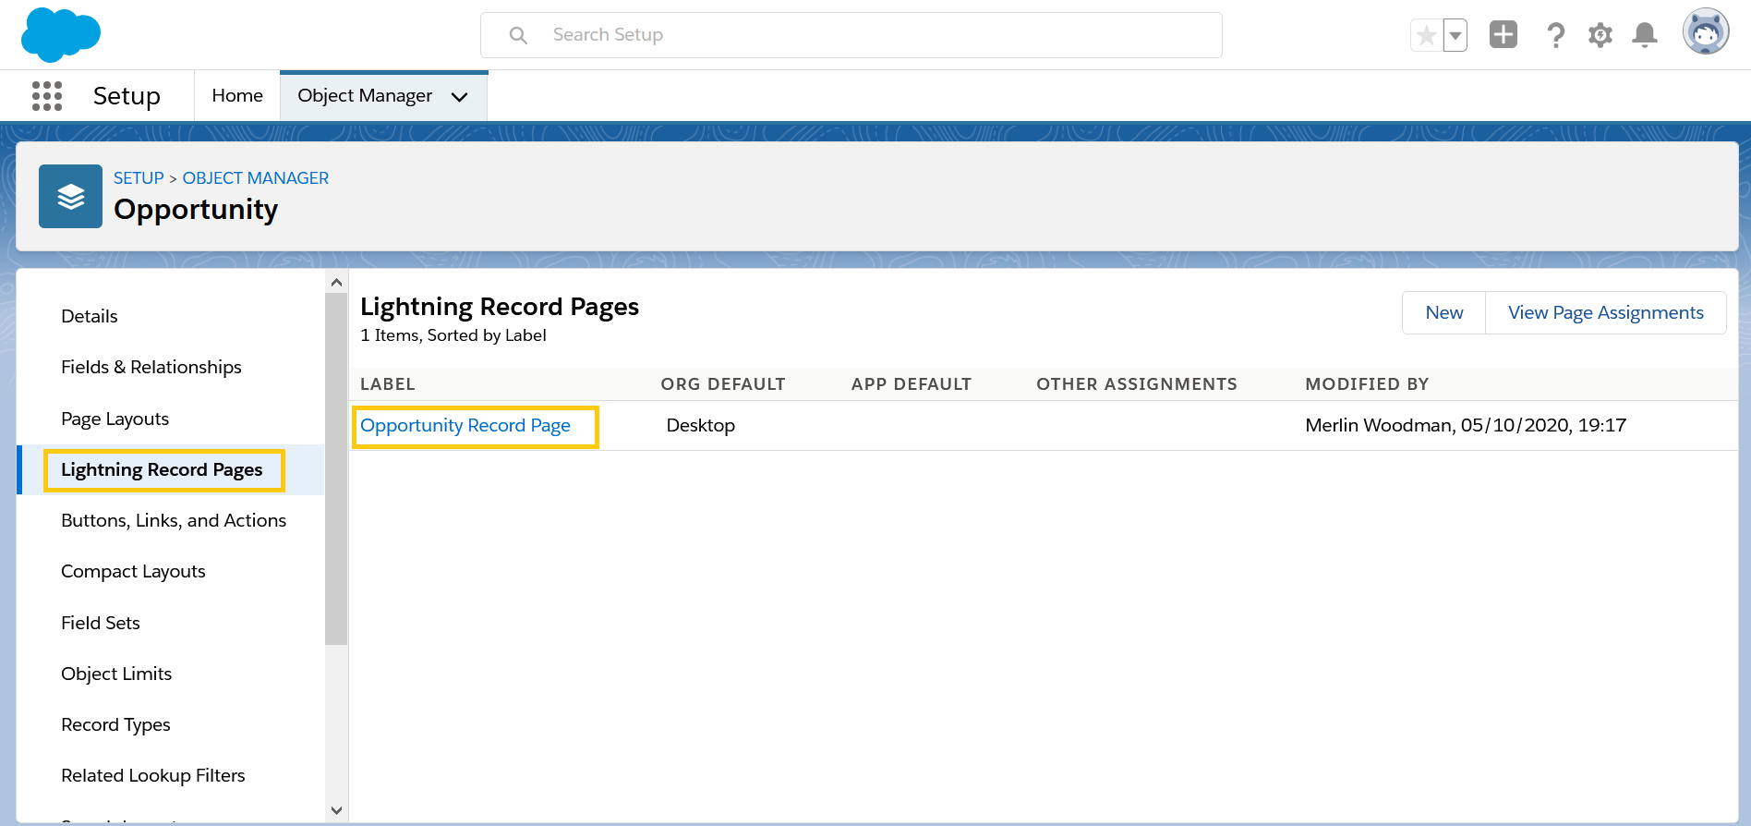
Task: Select Page Layouts in the sidebar
Action: pos(115,419)
